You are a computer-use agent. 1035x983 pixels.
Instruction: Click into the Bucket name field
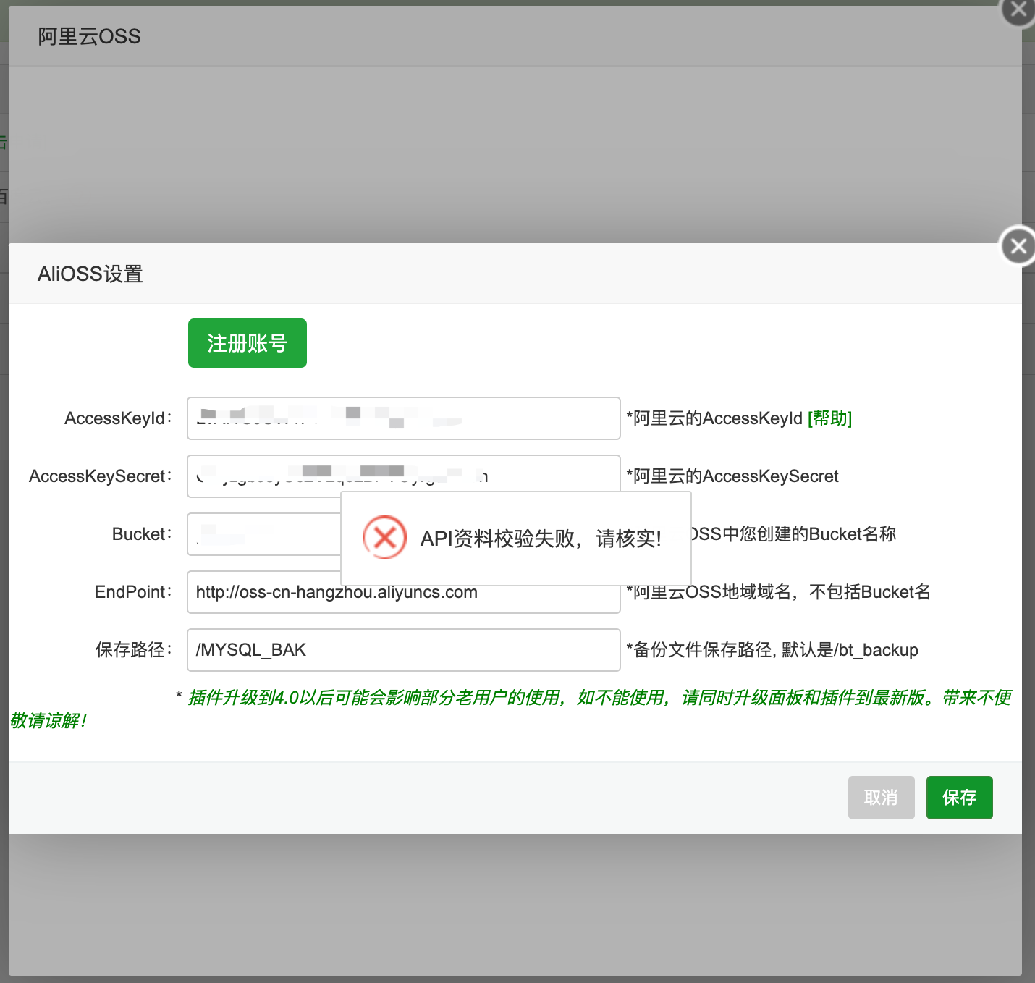(263, 534)
